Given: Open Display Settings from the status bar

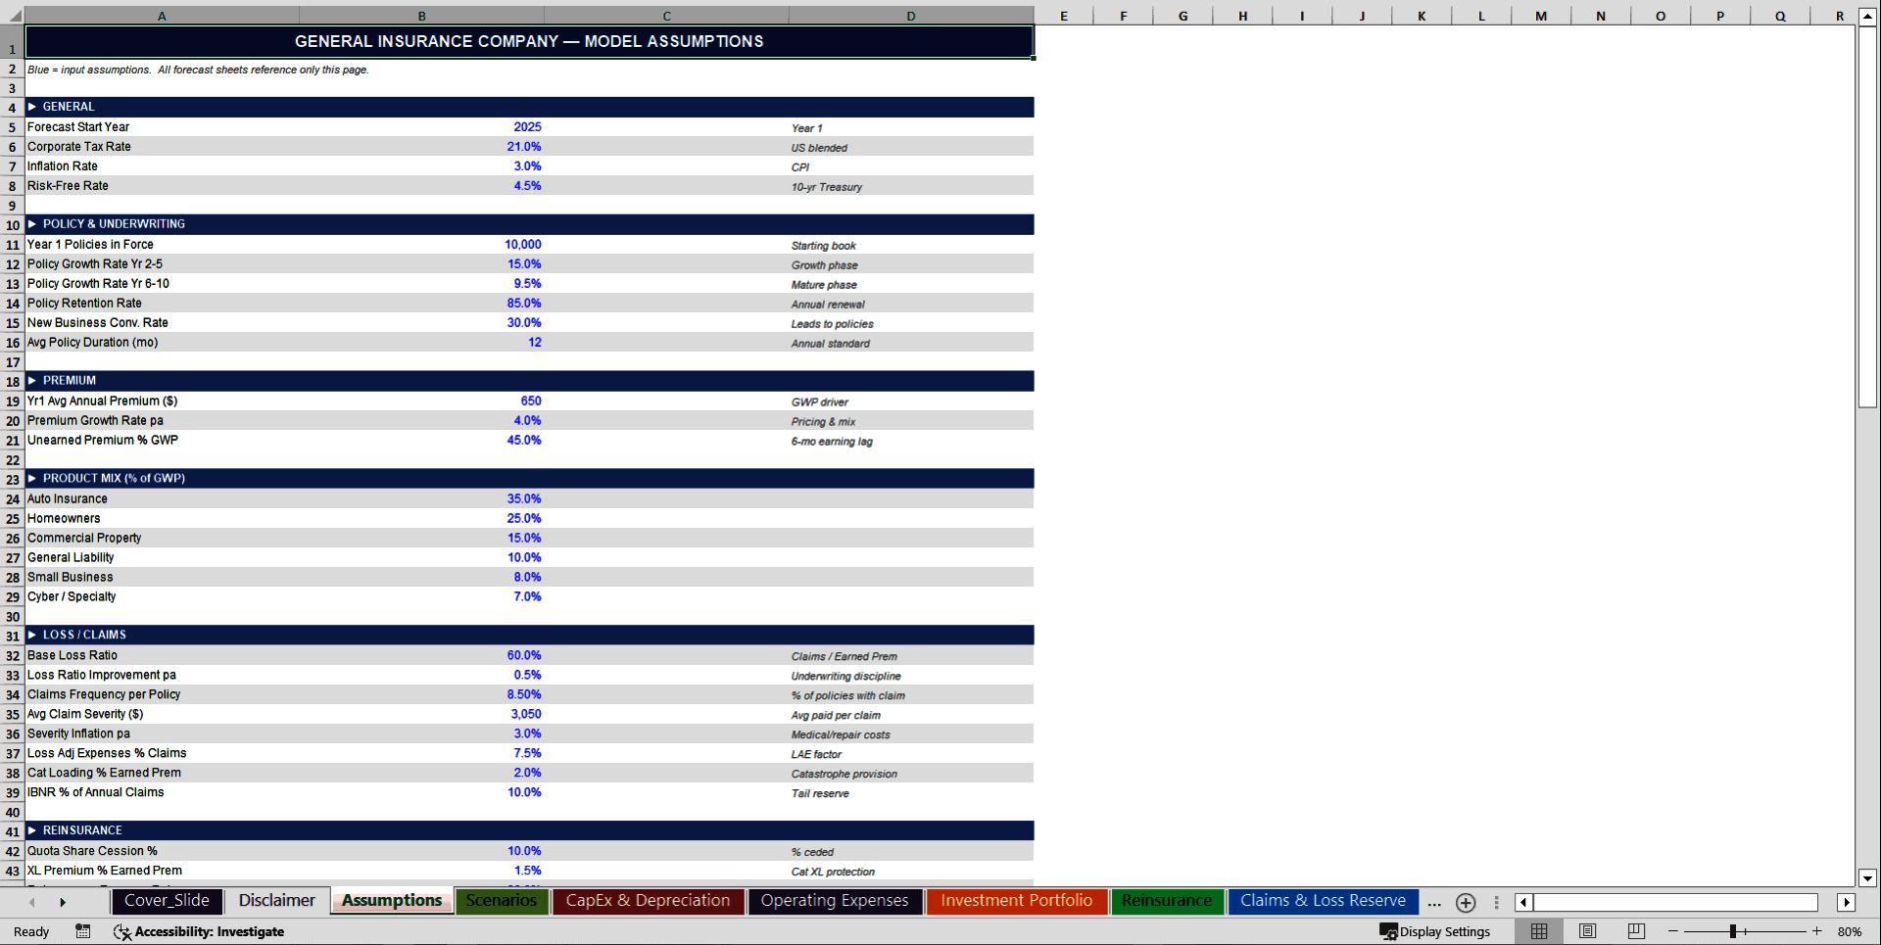Looking at the screenshot, I should tap(1436, 931).
